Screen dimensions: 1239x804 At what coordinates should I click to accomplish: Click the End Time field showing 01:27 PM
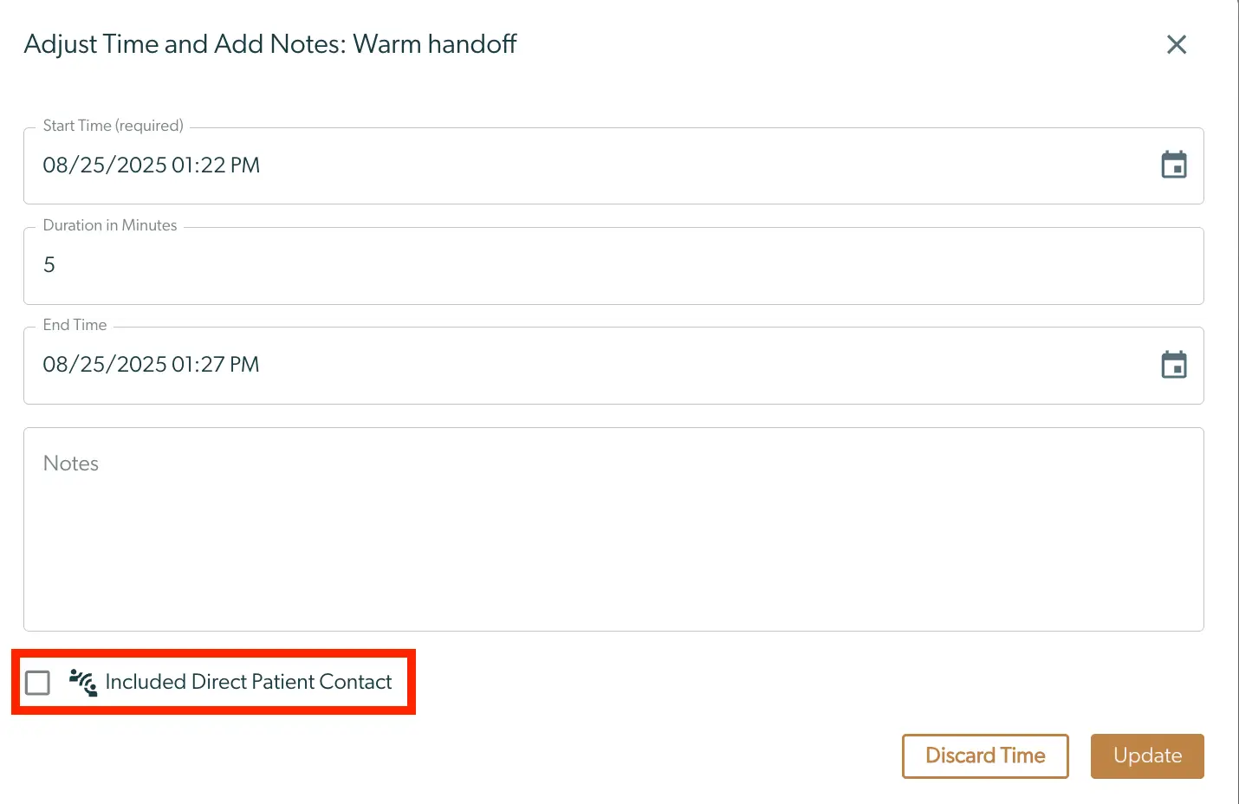pos(347,365)
